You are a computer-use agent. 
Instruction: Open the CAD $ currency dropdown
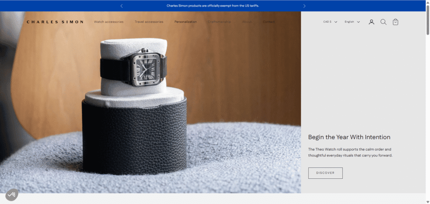(330, 22)
